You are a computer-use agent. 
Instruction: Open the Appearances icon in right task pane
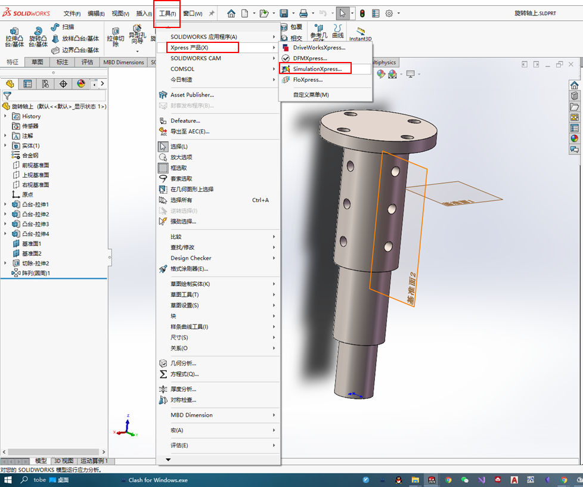click(575, 138)
